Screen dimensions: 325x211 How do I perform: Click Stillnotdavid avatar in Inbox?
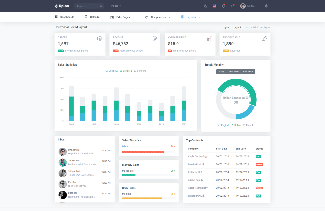[62, 173]
